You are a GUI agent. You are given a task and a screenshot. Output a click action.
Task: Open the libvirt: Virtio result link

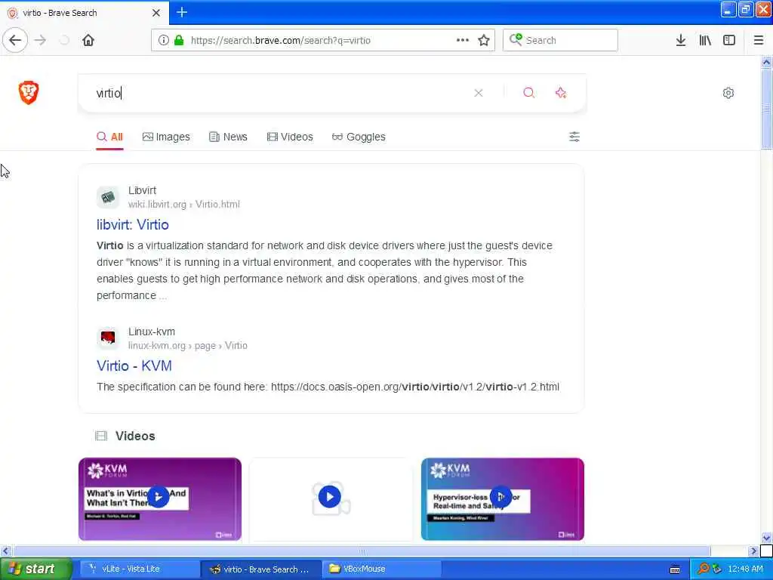click(133, 224)
